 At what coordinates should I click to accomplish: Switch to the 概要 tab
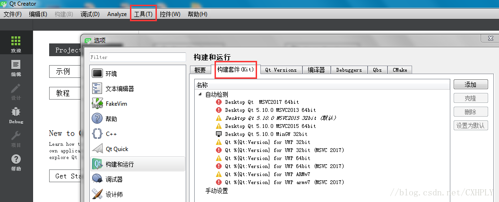[x=200, y=70]
